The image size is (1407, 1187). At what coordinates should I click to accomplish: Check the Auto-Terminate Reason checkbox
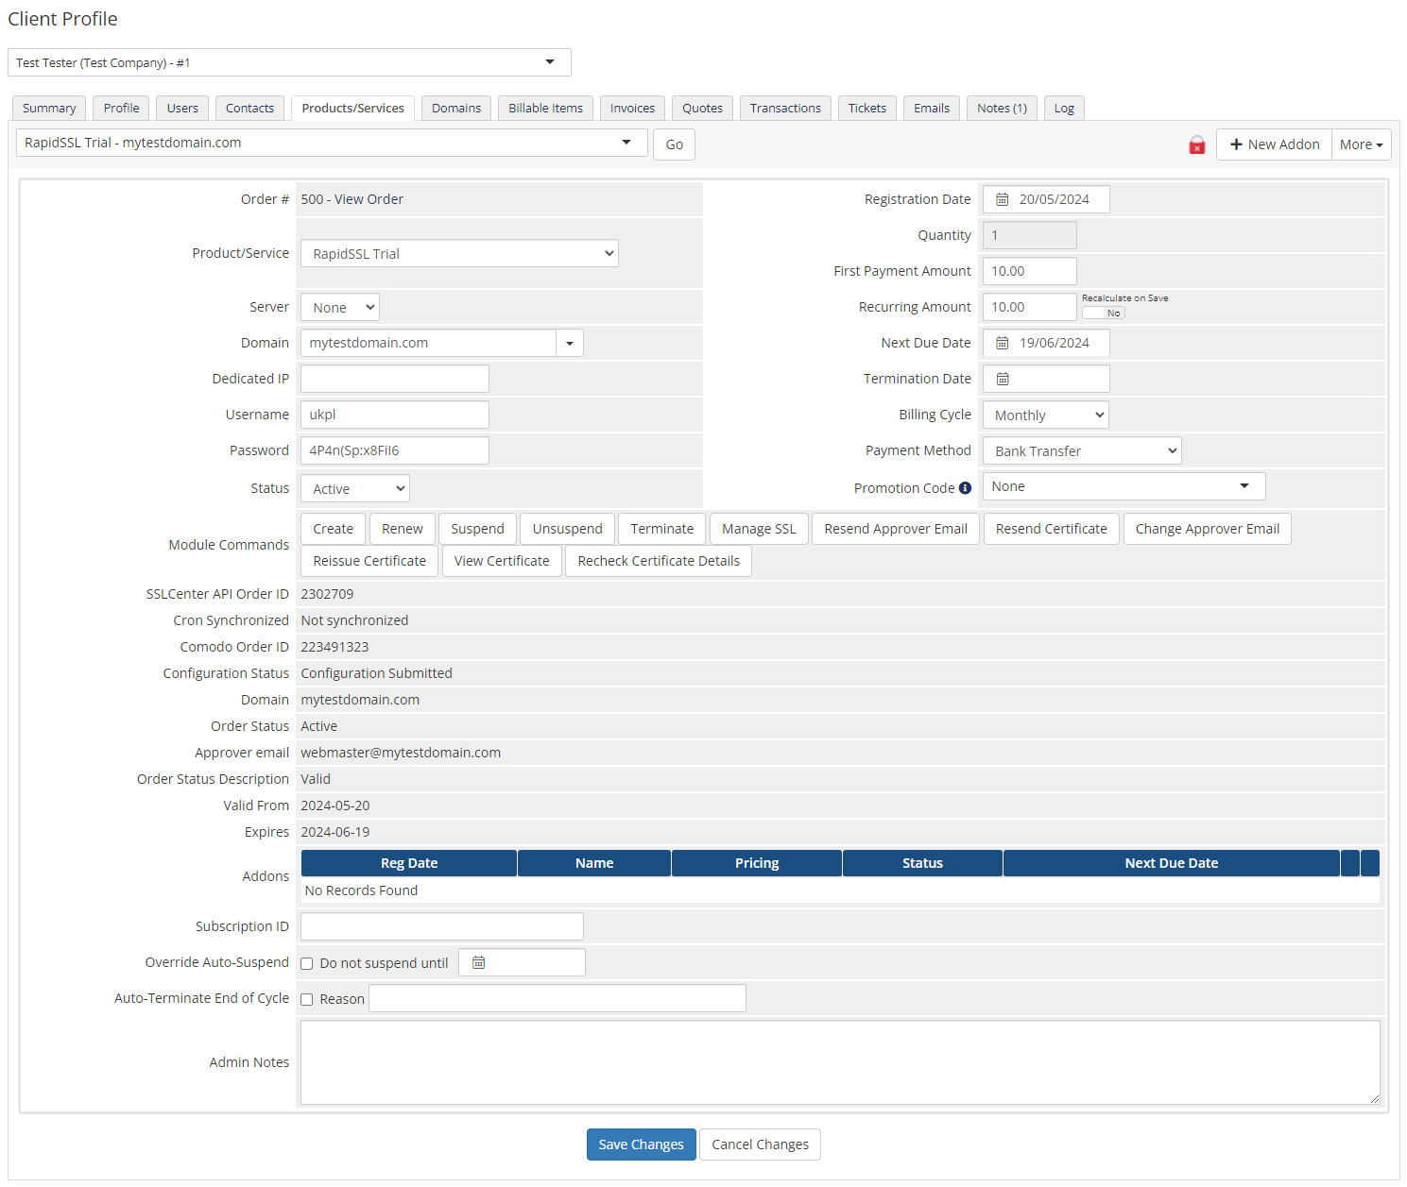tap(306, 998)
